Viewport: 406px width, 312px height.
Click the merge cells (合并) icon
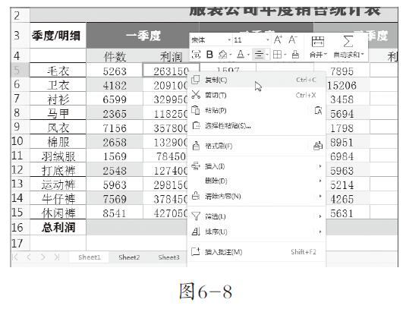[x=318, y=42]
